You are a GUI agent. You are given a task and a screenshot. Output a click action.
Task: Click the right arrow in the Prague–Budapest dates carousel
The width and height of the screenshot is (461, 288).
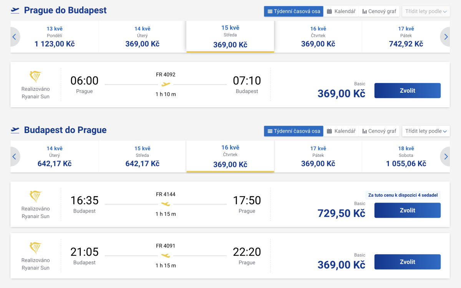pos(446,37)
